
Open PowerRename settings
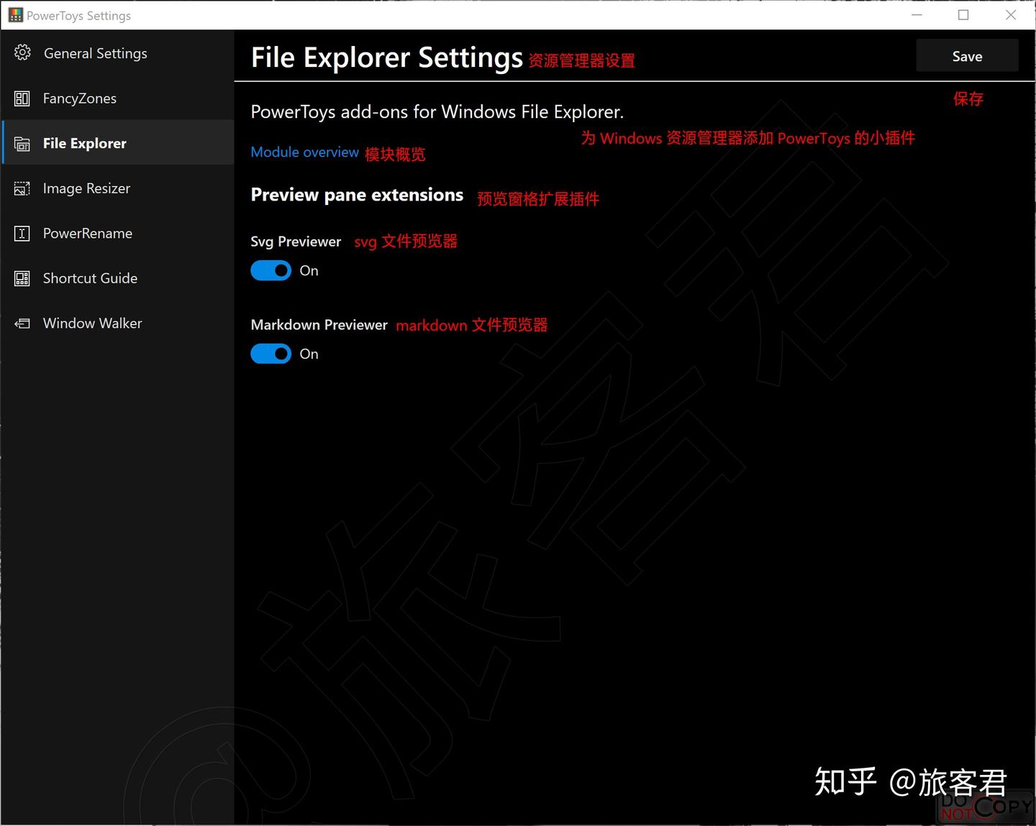point(87,233)
